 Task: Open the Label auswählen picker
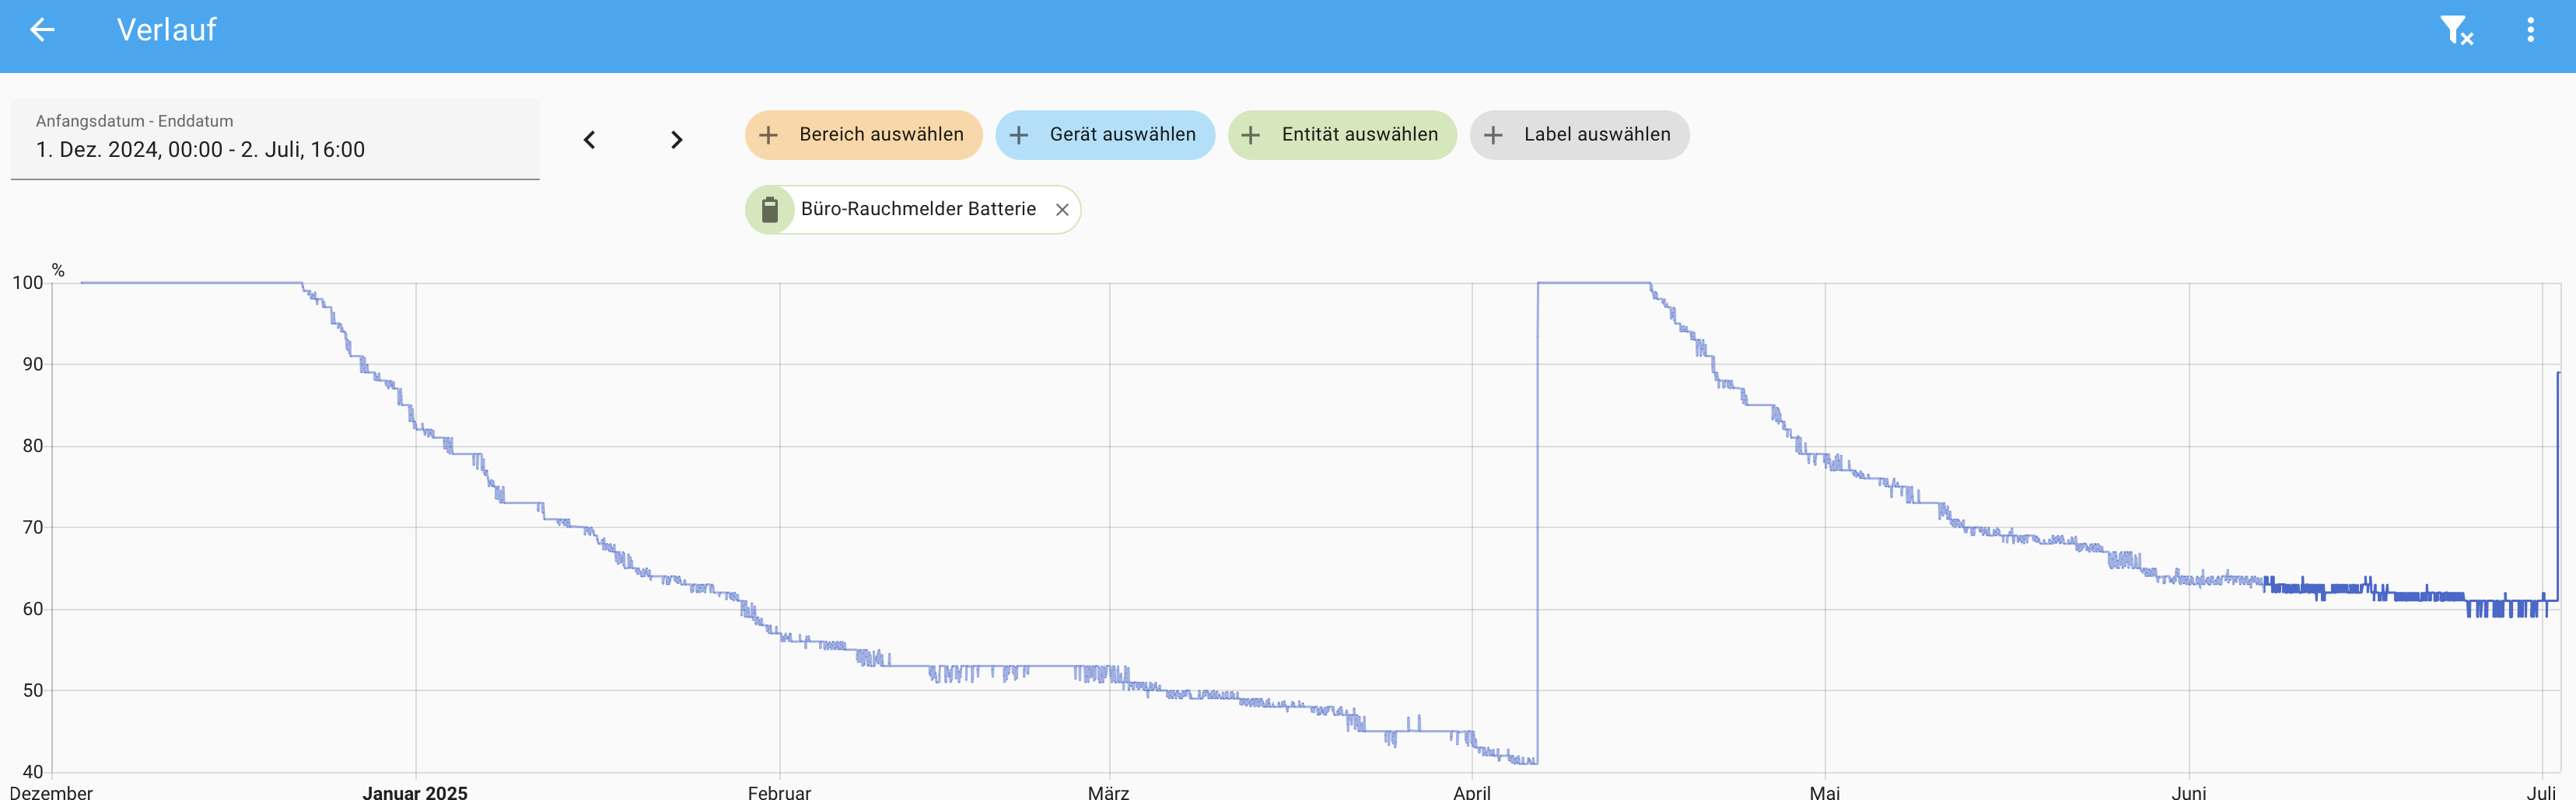click(1579, 135)
